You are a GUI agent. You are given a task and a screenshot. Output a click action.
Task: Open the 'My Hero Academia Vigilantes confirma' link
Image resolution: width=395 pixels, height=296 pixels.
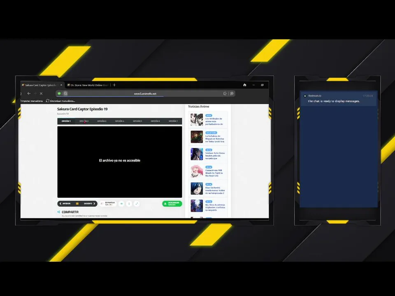pos(215,207)
